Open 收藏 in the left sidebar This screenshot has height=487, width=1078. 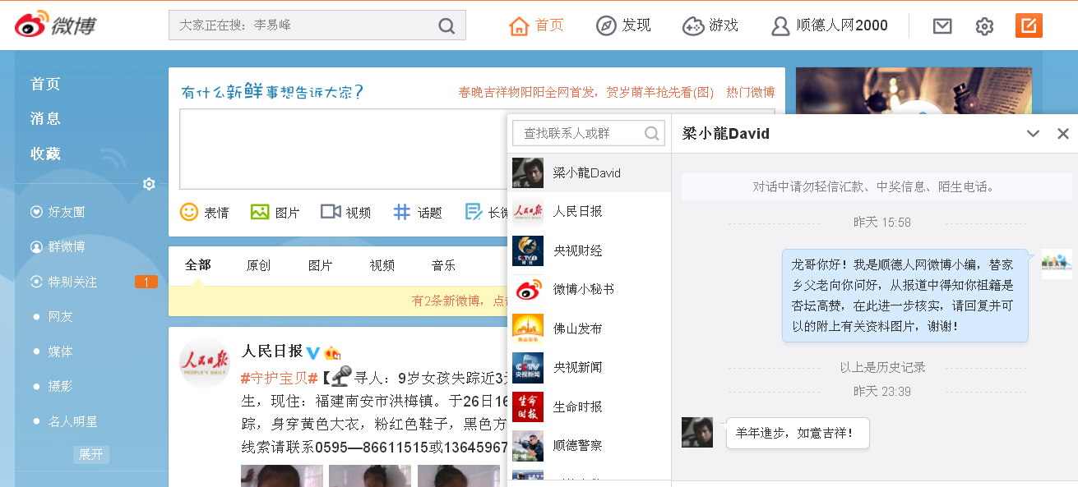coord(45,154)
